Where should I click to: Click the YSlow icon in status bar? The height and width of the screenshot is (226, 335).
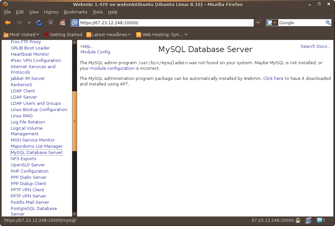tap(319, 220)
